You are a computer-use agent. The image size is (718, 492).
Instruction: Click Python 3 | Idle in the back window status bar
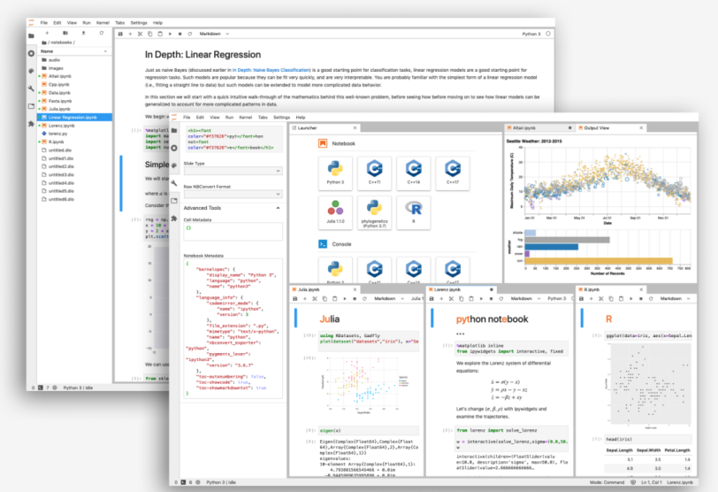point(78,388)
